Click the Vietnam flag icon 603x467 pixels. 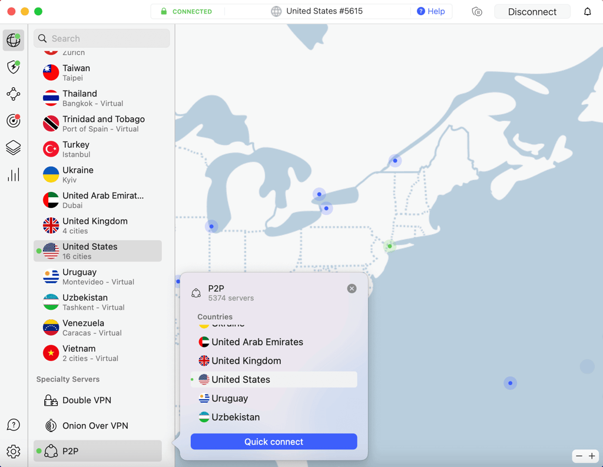pos(51,353)
